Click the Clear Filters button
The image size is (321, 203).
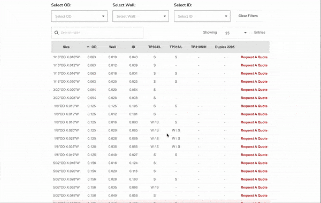[x=248, y=16]
